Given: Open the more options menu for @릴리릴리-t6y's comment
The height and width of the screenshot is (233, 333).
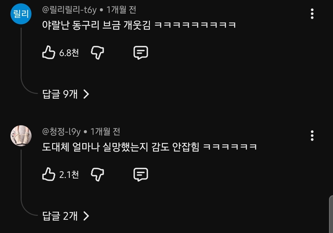Looking at the screenshot, I should [312, 14].
